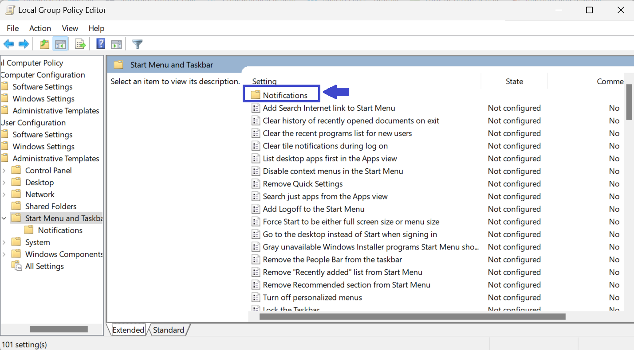Click the Forward arrow toolbar icon
The image size is (634, 350).
[x=24, y=44]
